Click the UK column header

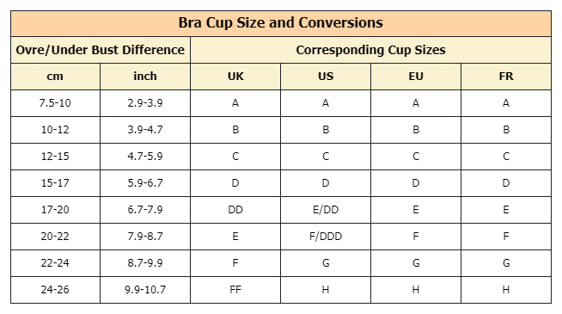coord(235,76)
